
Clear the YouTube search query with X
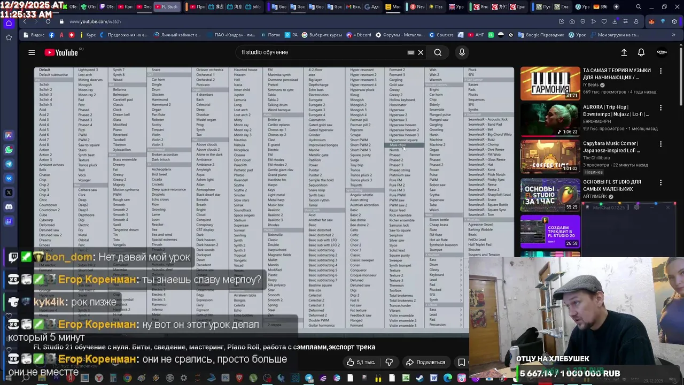[x=421, y=52]
